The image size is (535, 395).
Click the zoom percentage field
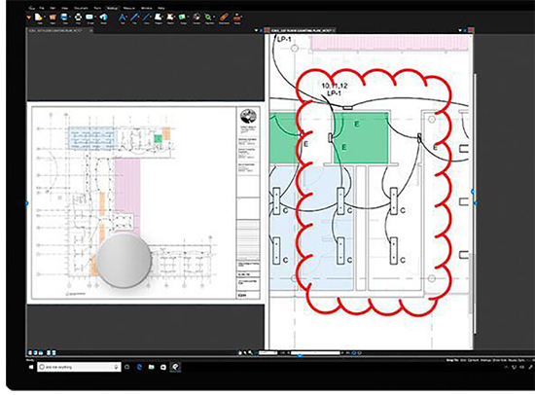point(268,352)
